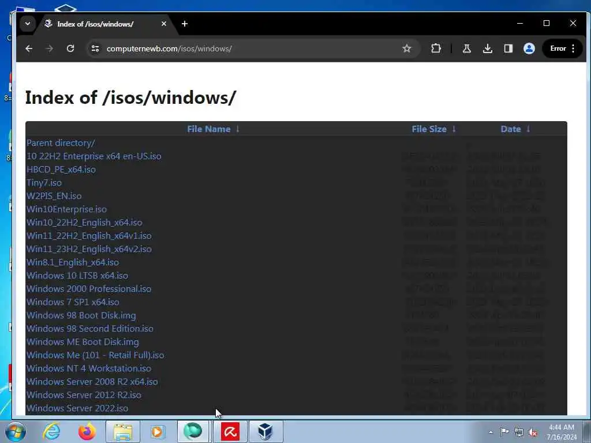Open the Windows Start menu
Screen dimensions: 591x443
coord(16,431)
